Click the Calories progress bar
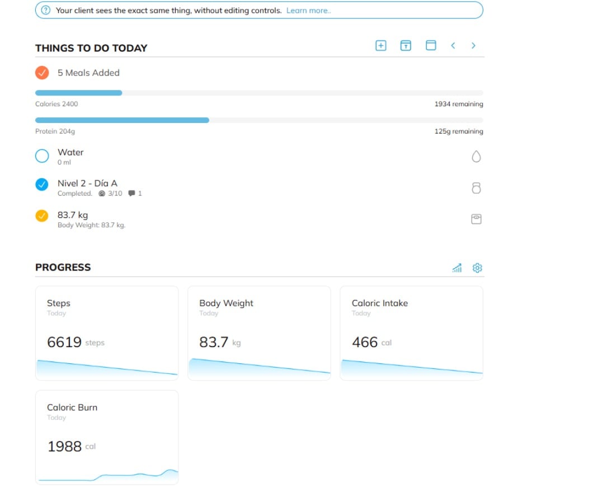 coord(259,93)
